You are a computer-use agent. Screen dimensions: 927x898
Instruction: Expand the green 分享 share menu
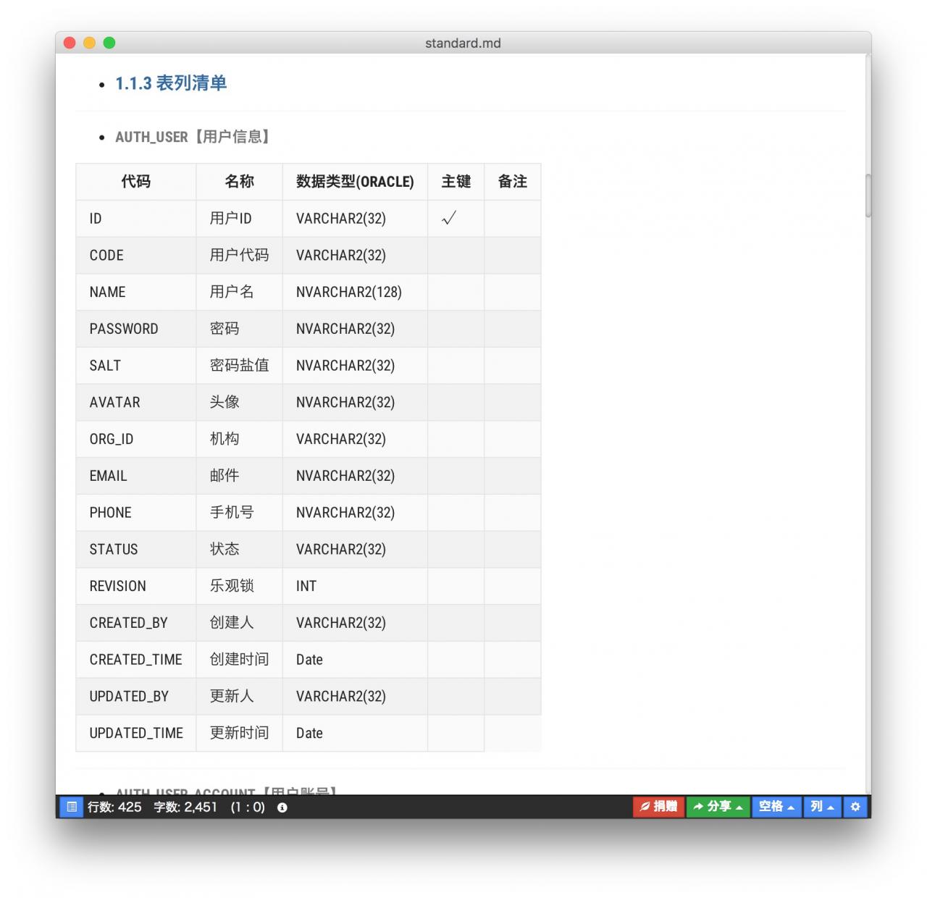[718, 807]
